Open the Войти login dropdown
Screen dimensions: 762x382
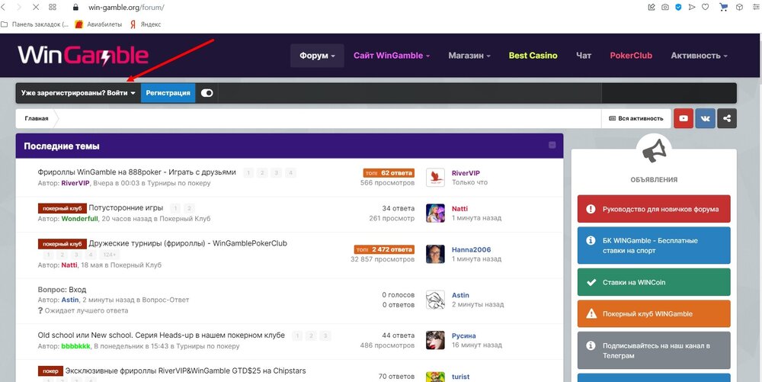[x=78, y=93]
